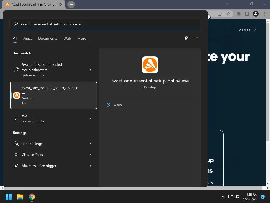Click magnifier icon beside ava web result

[17, 118]
